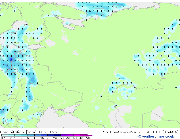The height and width of the screenshot is (139, 180).
Task: Click the '15' legend scale label
Action: (x=42, y=138)
